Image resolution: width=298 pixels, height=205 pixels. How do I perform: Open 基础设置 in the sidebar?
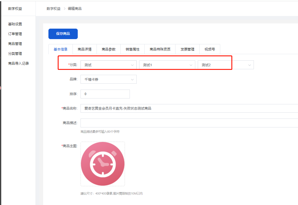tap(15, 24)
